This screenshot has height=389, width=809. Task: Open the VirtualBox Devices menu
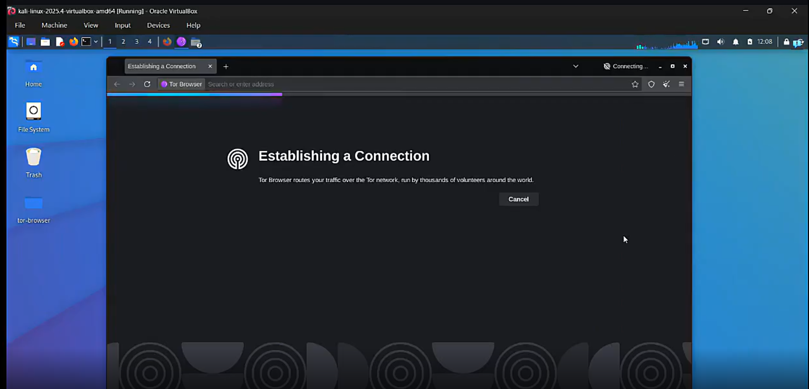(x=158, y=25)
